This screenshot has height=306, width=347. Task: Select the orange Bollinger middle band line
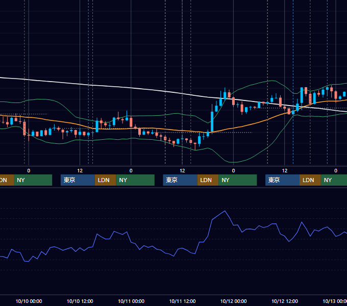[x=166, y=129]
